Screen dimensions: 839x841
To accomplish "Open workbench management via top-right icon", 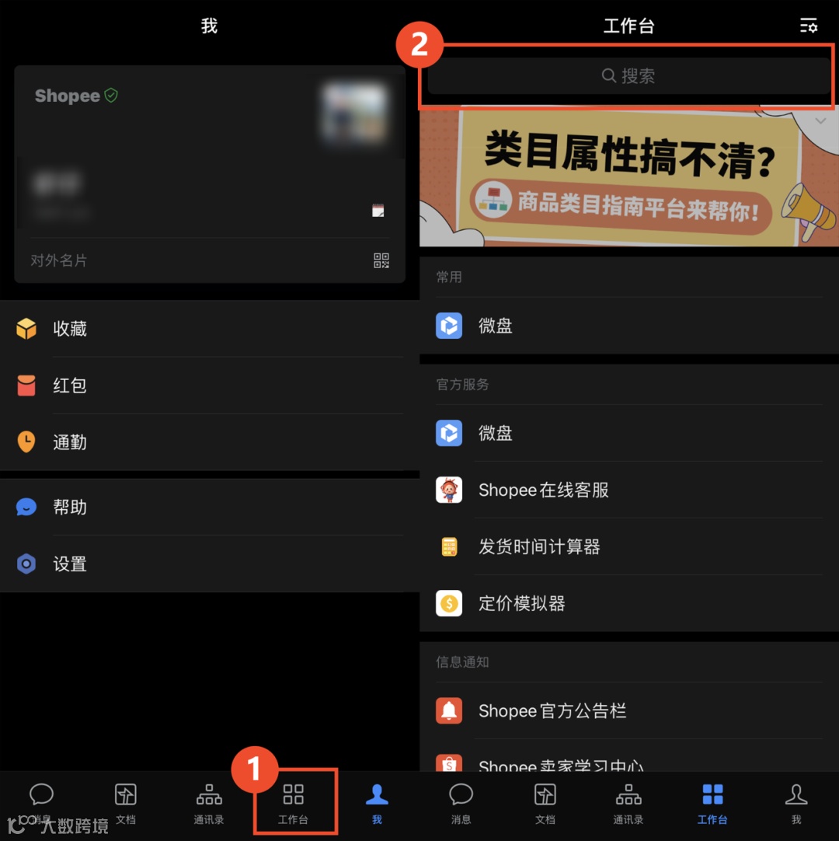I will click(809, 26).
